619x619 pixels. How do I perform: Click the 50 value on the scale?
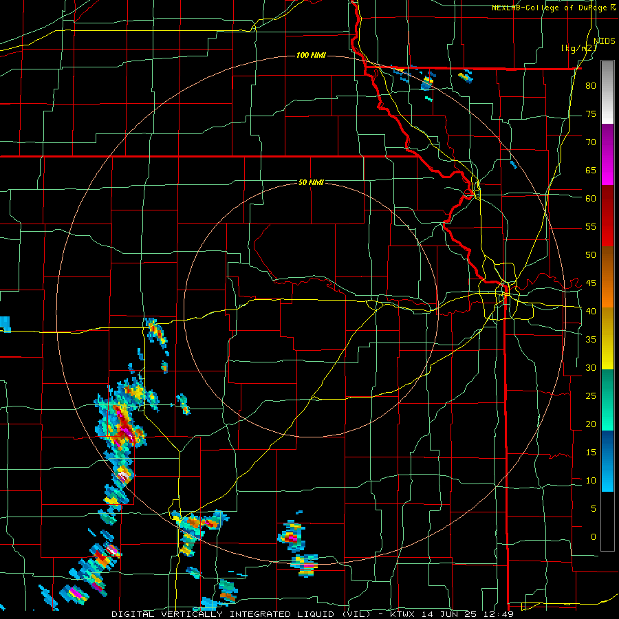point(591,255)
